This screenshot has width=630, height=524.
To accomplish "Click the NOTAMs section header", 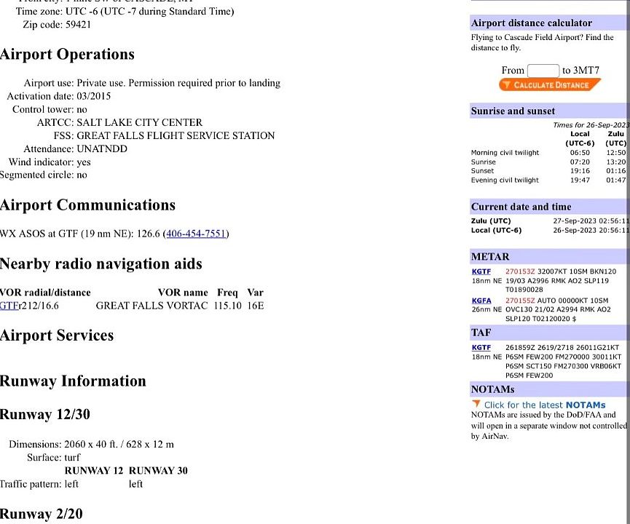I will click(x=492, y=389).
